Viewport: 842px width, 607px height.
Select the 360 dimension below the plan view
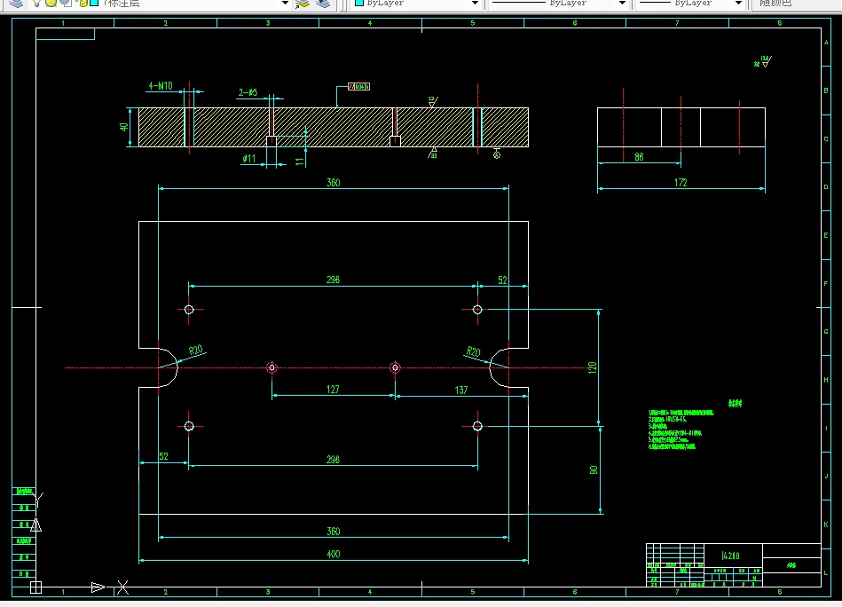[x=334, y=532]
